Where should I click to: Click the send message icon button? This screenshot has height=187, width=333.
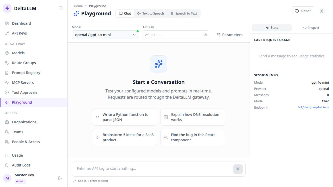click(x=238, y=169)
